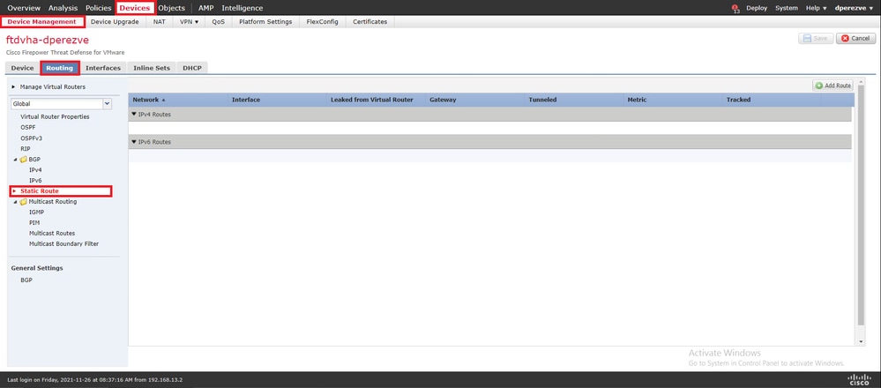Collapse the Multicast Routing tree node arrow
This screenshot has width=881, height=388.
pos(16,202)
